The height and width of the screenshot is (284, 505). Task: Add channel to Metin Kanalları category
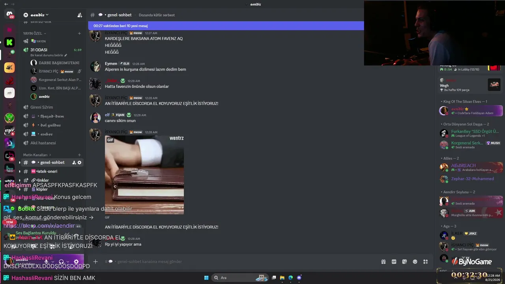coord(79,155)
